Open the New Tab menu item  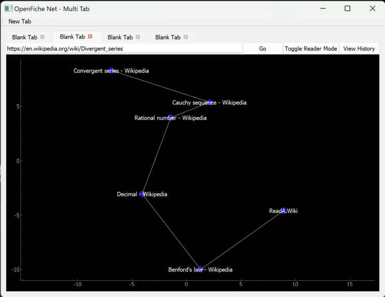pyautogui.click(x=20, y=21)
